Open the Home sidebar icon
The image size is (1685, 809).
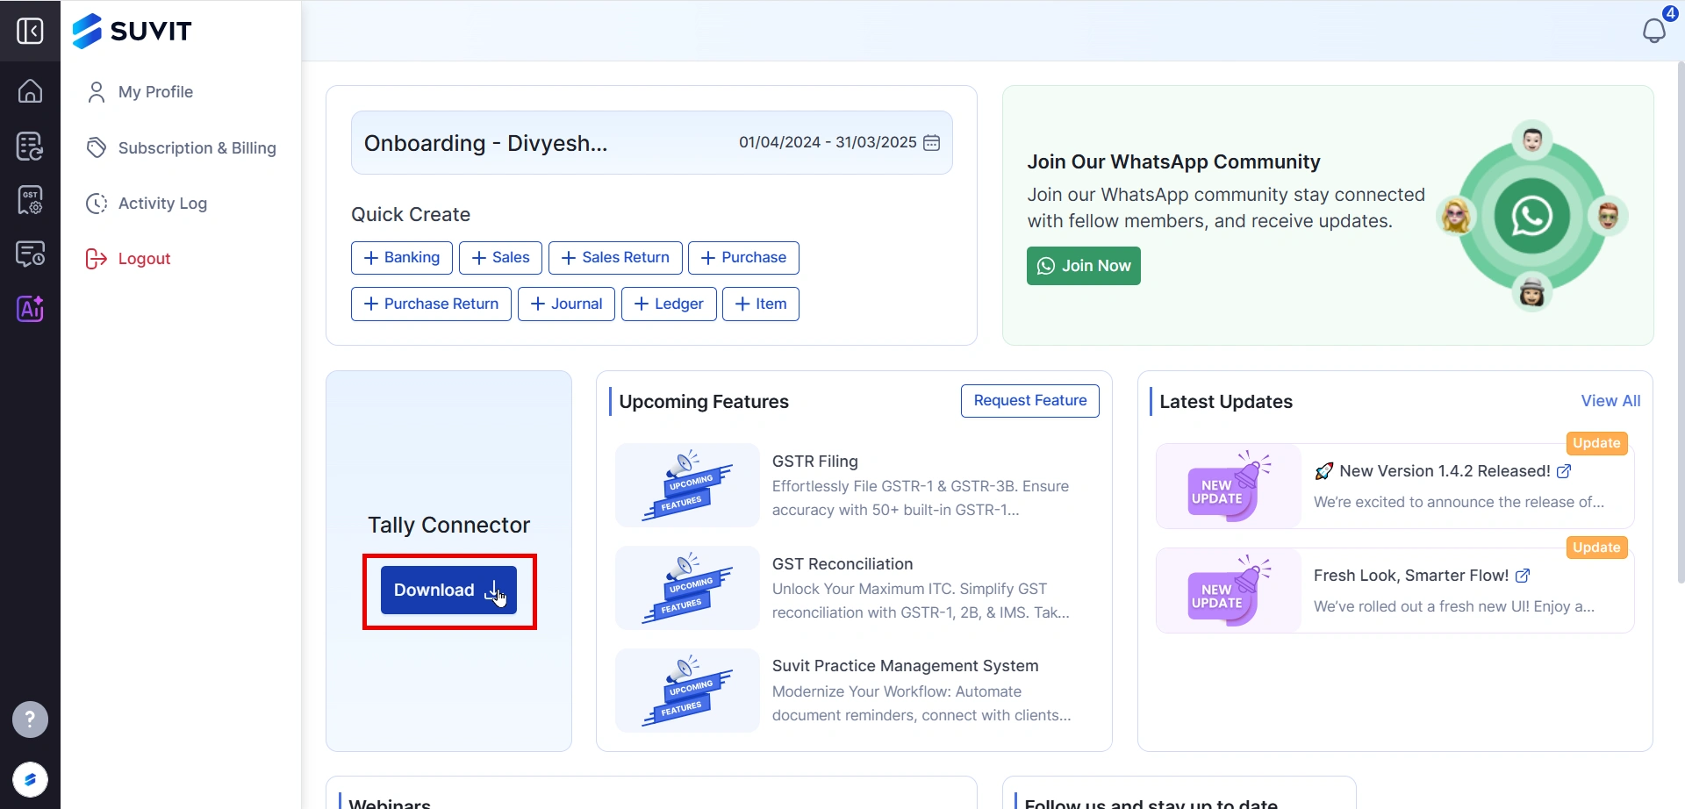[30, 90]
